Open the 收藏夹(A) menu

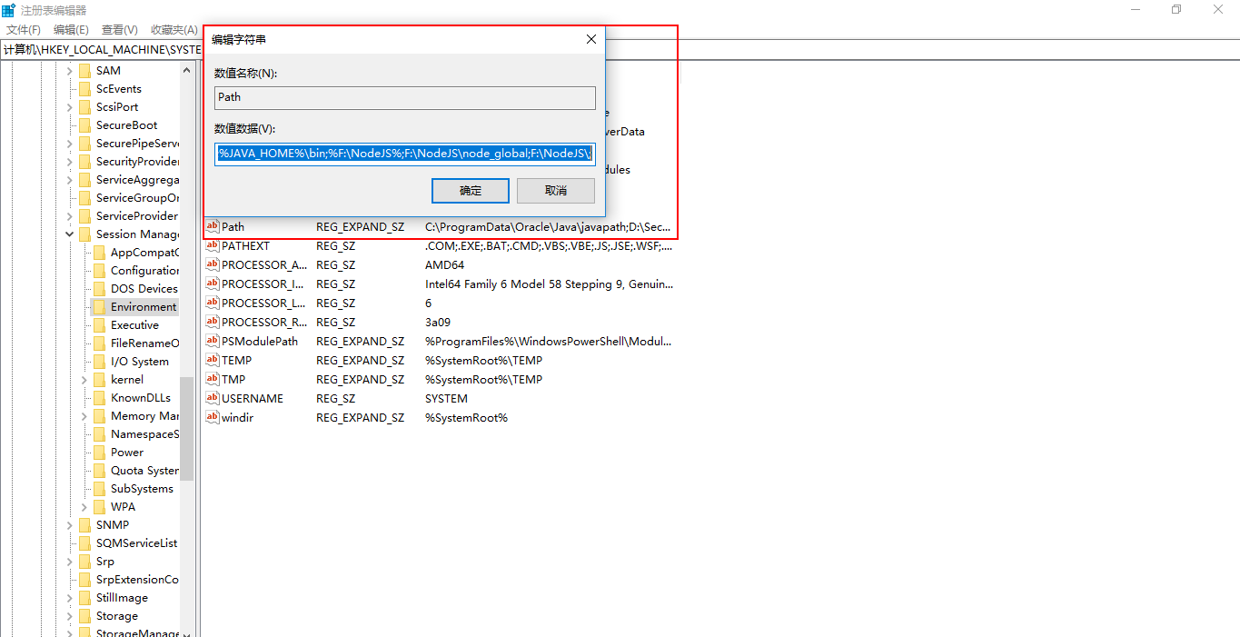point(174,30)
